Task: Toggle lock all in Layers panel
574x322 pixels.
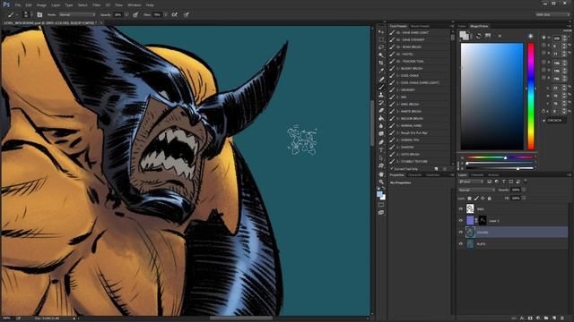Action: pos(490,199)
